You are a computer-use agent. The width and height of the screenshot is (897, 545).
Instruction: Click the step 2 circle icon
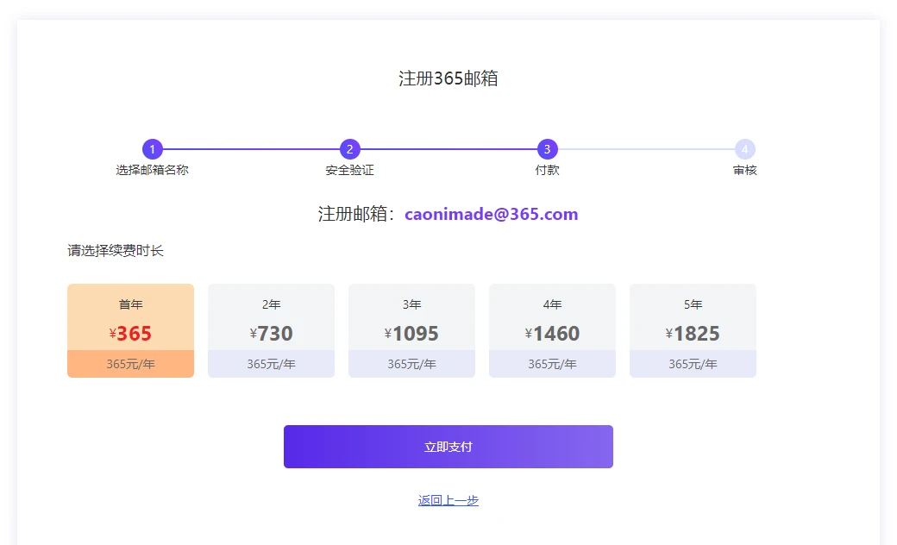349,149
